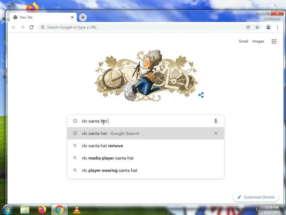Click the Chrome taskbar icon
Screen dimensions: 286x215
click(59, 209)
